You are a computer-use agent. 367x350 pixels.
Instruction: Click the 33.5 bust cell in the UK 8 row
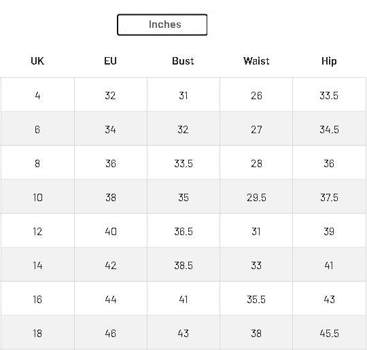[183, 162]
